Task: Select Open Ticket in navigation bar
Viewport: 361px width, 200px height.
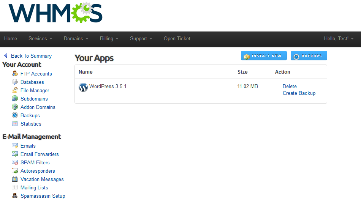Action: point(177,39)
